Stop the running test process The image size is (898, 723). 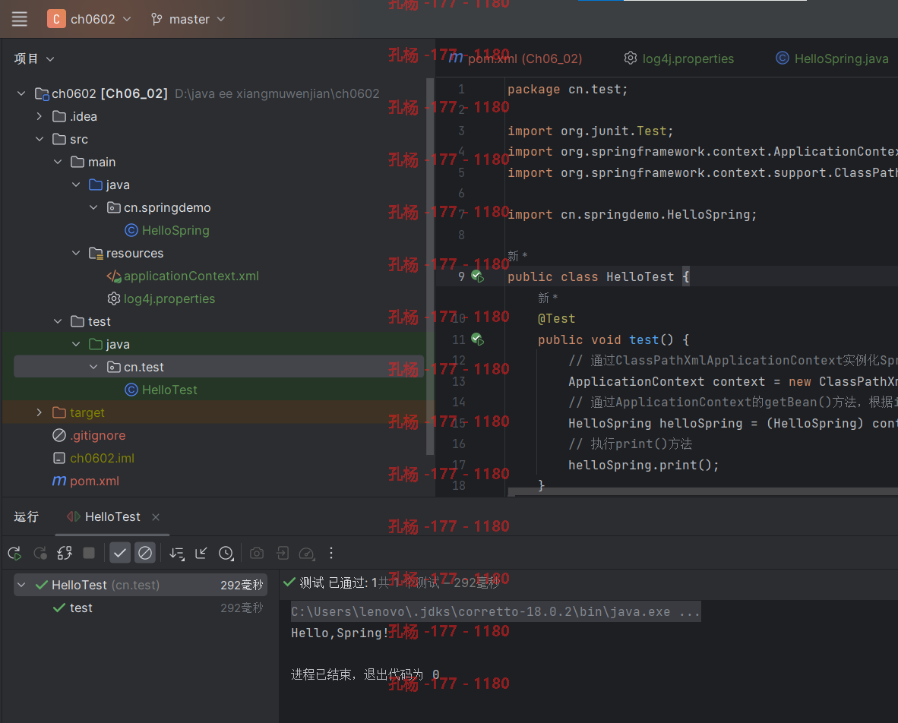coord(89,553)
